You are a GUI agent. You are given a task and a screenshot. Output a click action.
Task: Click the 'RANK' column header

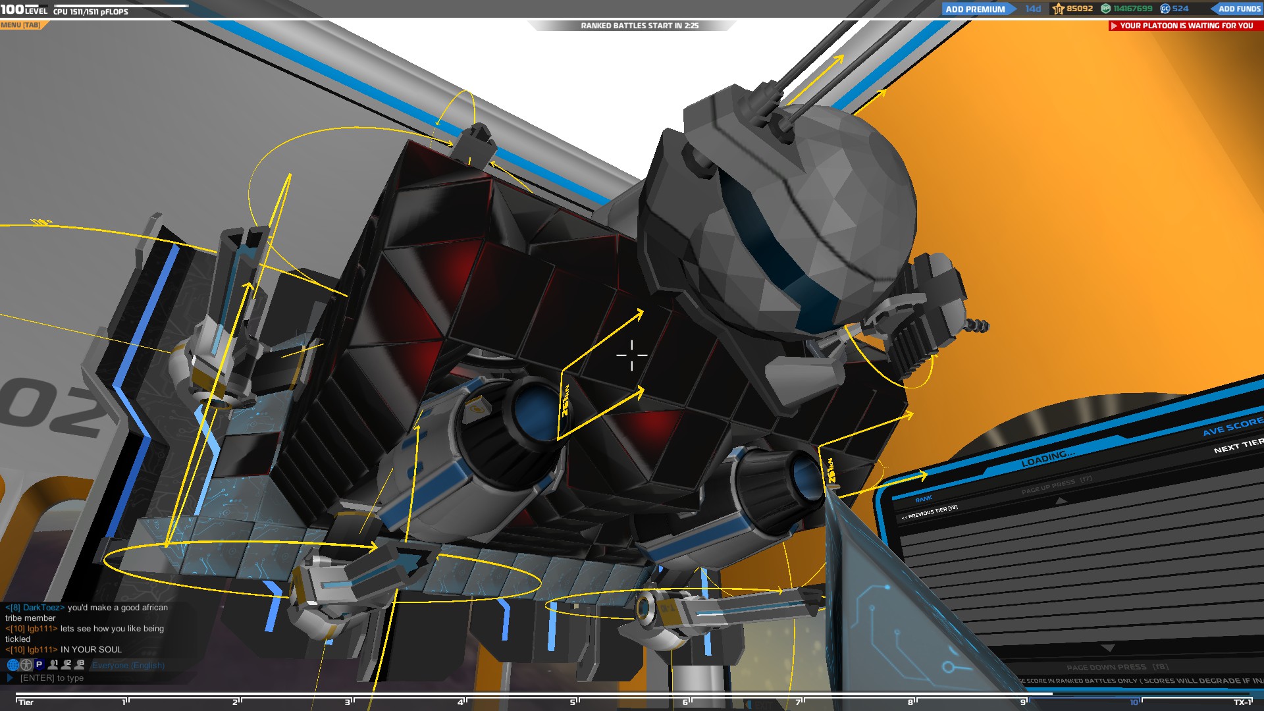click(x=924, y=499)
